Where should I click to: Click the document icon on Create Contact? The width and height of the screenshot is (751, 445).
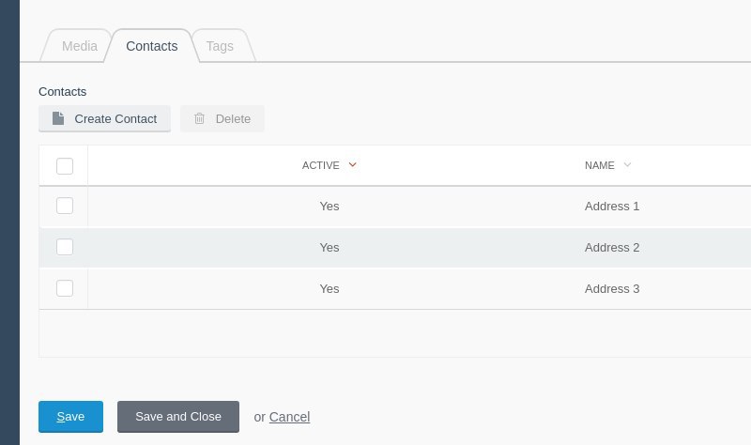[58, 118]
